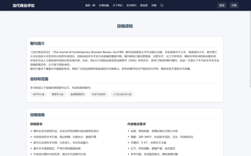Viewport: 251px width, 156px height.
Task: Select the 管理学大类 tag
Action: tap(57, 94)
